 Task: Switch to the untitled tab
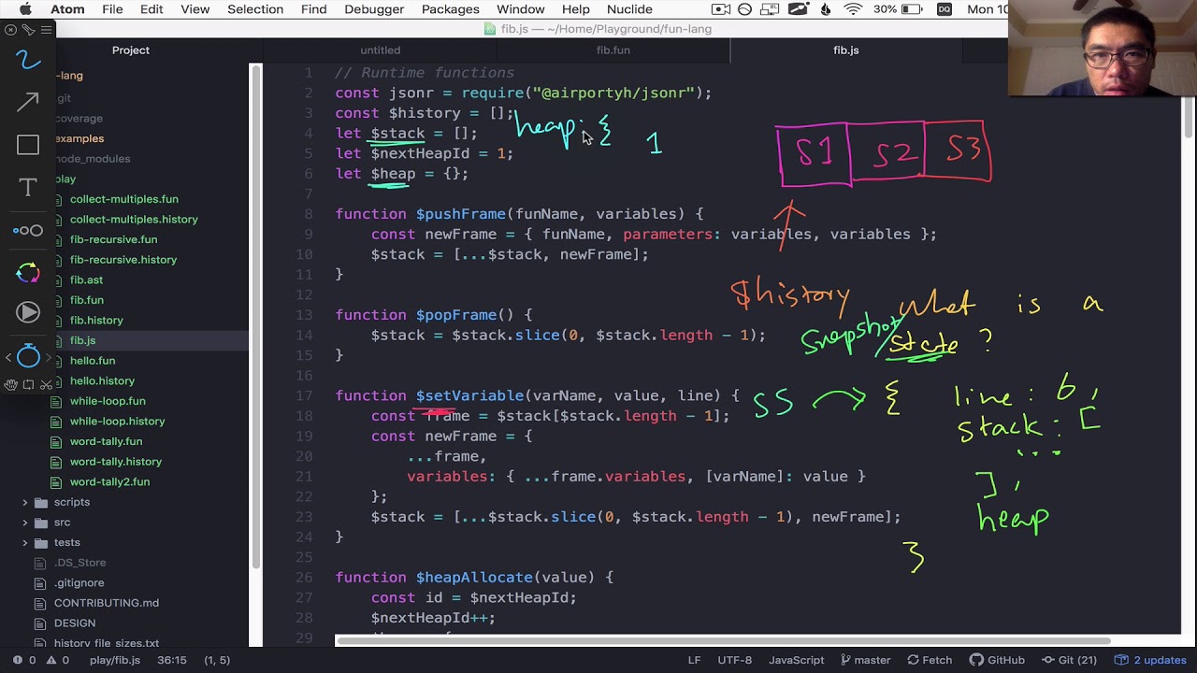tap(380, 50)
